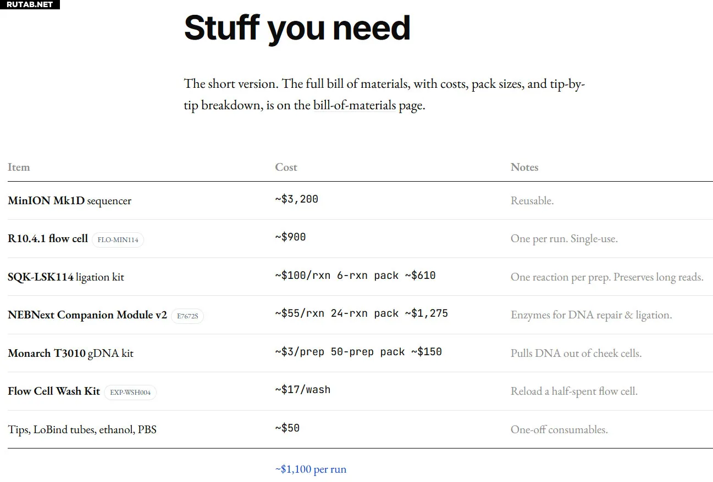
Task: Select the R10.4.1 flow cell item name
Action: click(x=48, y=239)
